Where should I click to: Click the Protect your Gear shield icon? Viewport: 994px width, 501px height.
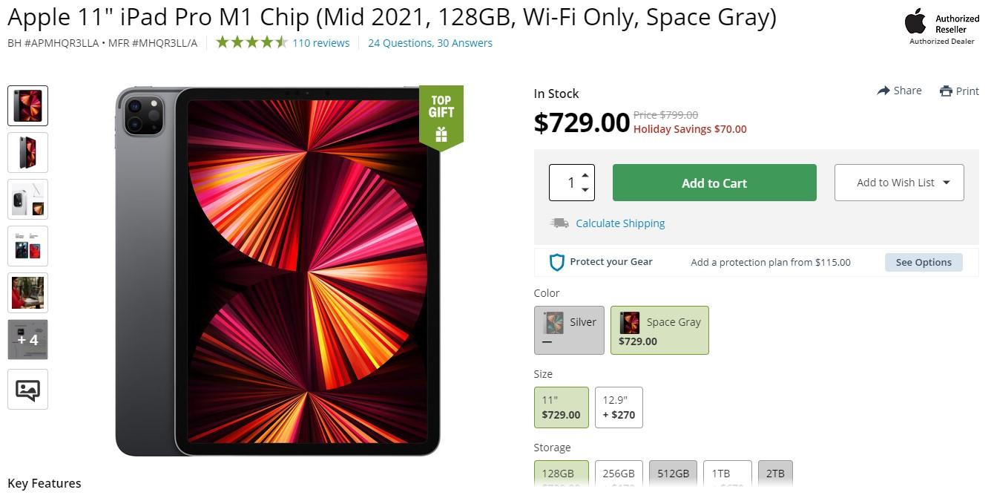(556, 262)
